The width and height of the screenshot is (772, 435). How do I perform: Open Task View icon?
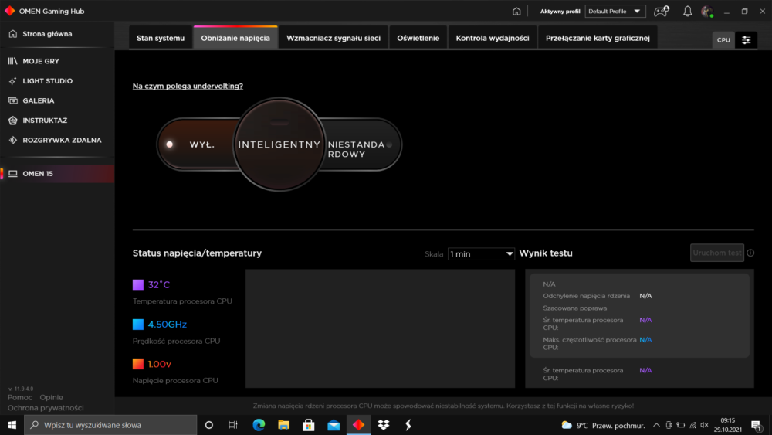point(233,425)
